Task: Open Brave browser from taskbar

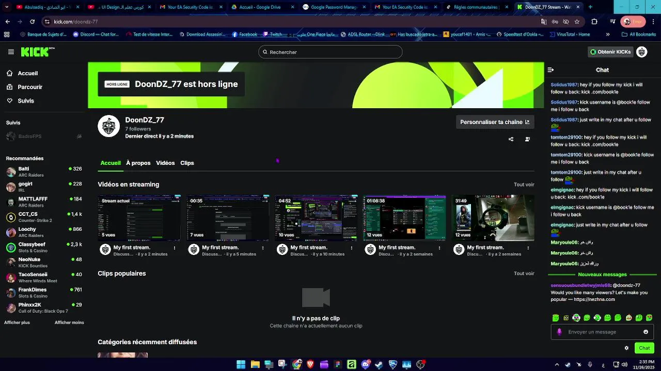Action: pos(310,364)
